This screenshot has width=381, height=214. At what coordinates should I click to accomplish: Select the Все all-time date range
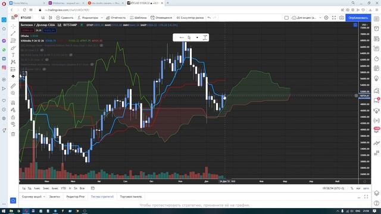82,188
